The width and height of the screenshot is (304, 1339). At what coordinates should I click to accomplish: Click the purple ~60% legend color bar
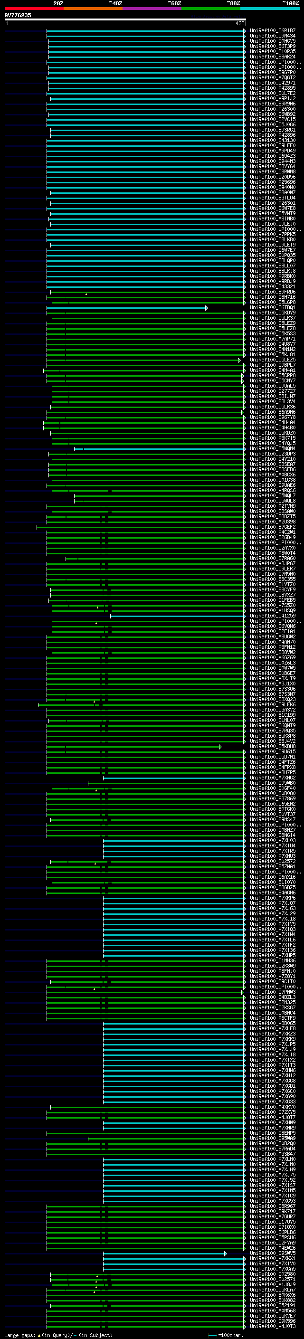(x=152, y=9)
